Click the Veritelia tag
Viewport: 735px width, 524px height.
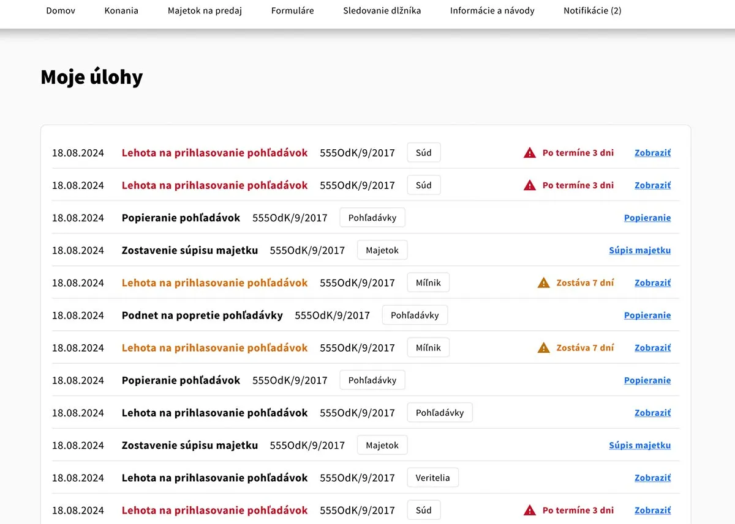pos(433,478)
